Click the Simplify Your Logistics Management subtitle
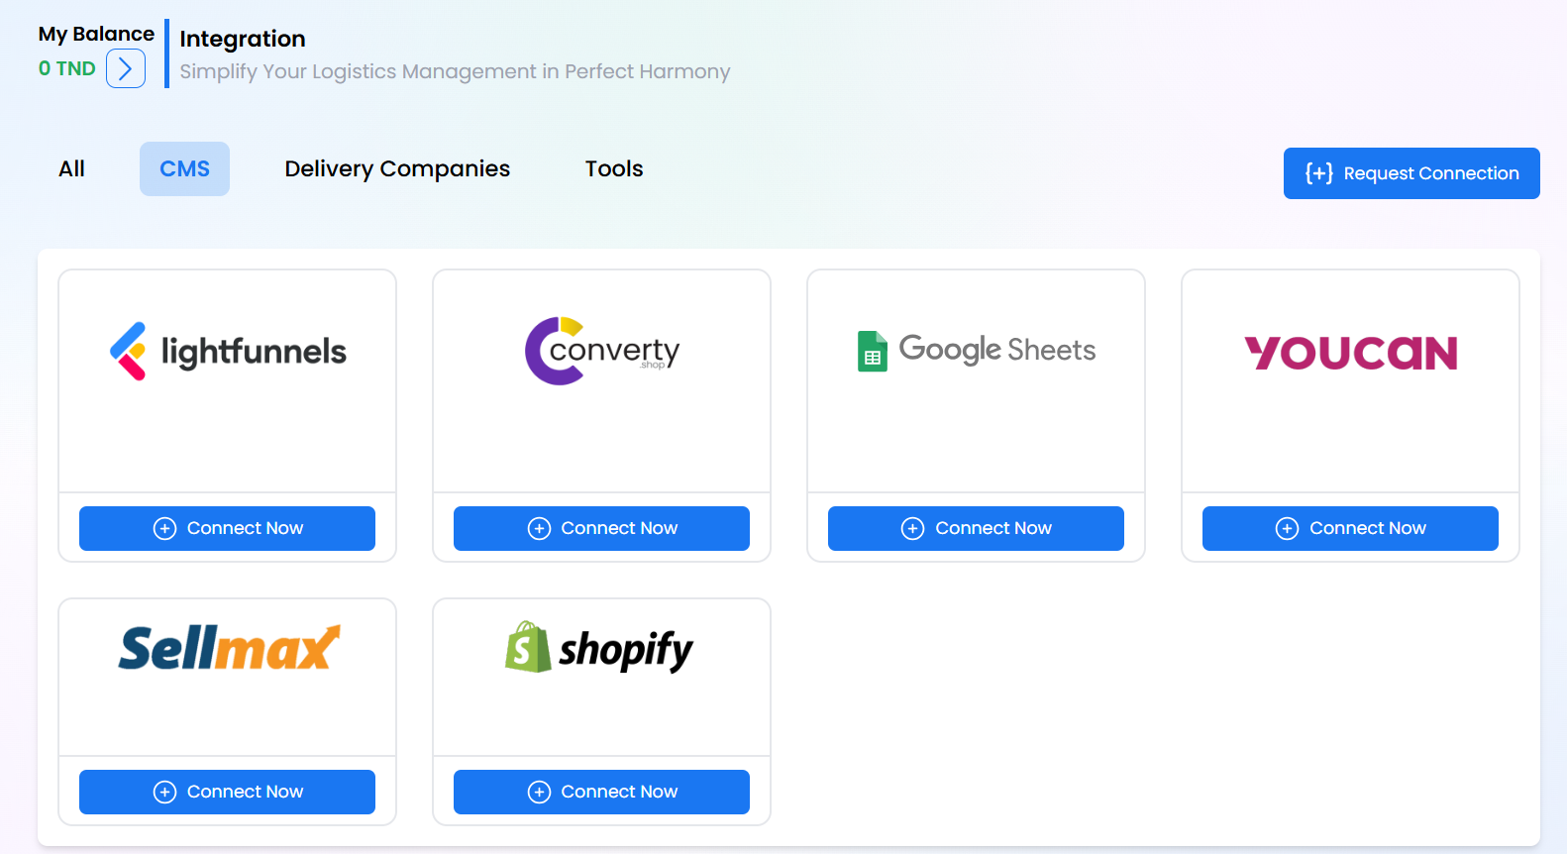1567x854 pixels. (x=455, y=71)
